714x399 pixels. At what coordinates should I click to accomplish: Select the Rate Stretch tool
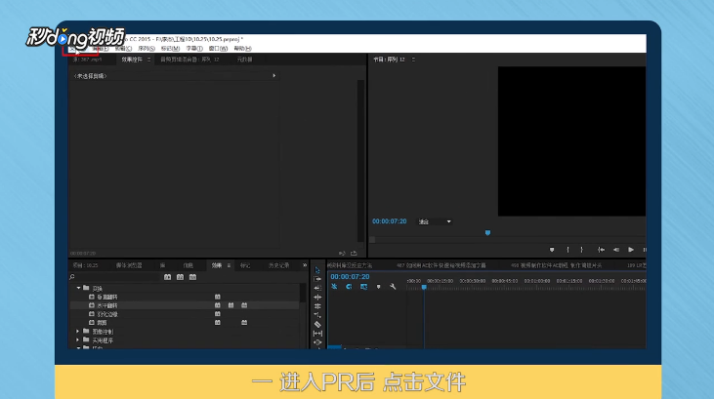pos(317,315)
